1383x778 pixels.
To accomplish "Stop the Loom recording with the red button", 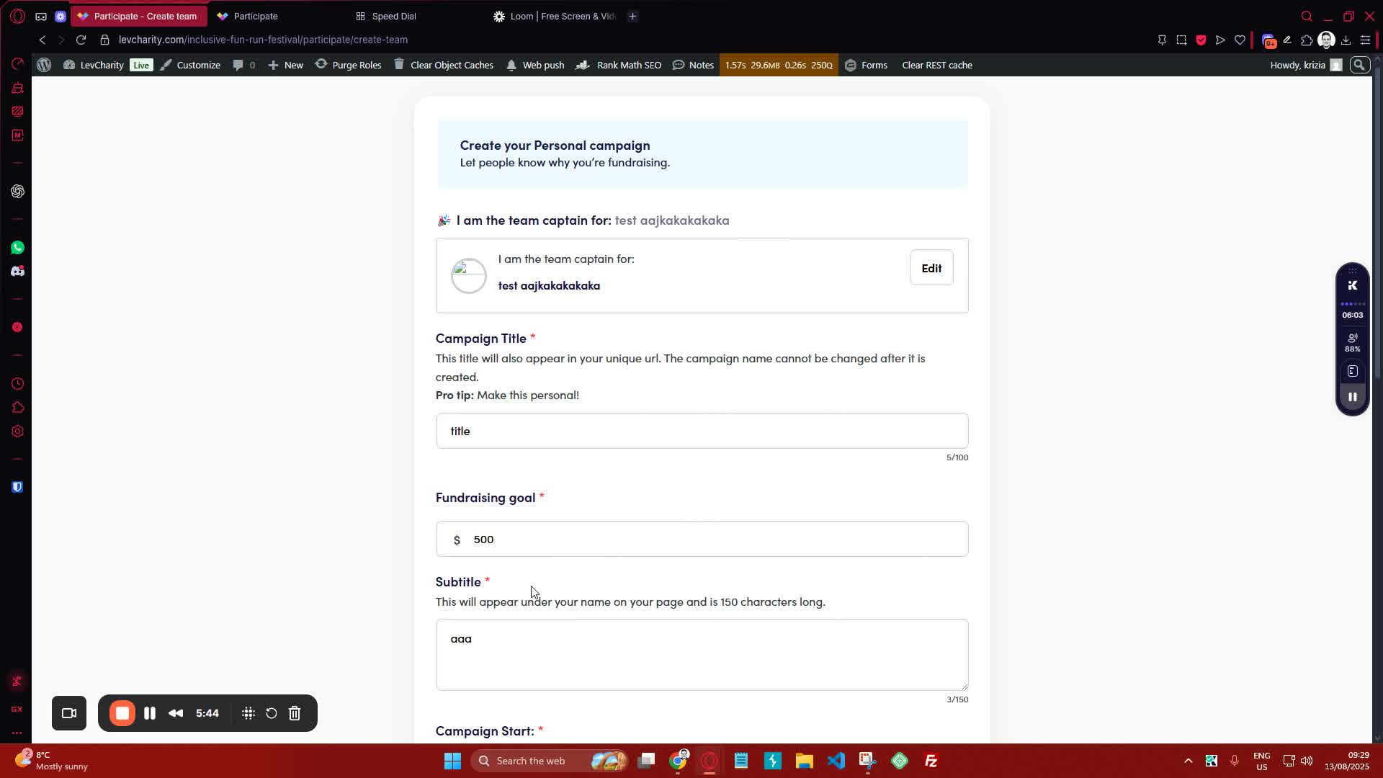I will click(x=122, y=713).
